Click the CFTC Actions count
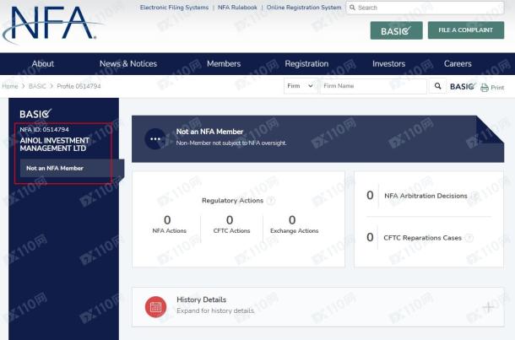Viewport: 515px width, 340px height. coord(230,220)
